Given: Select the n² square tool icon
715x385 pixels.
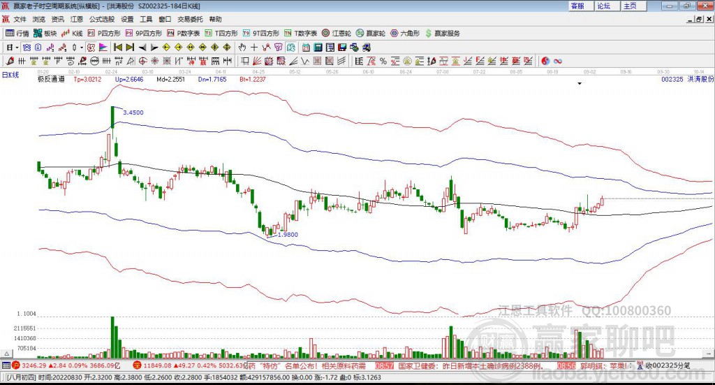Looking at the screenshot, I should 119,61.
